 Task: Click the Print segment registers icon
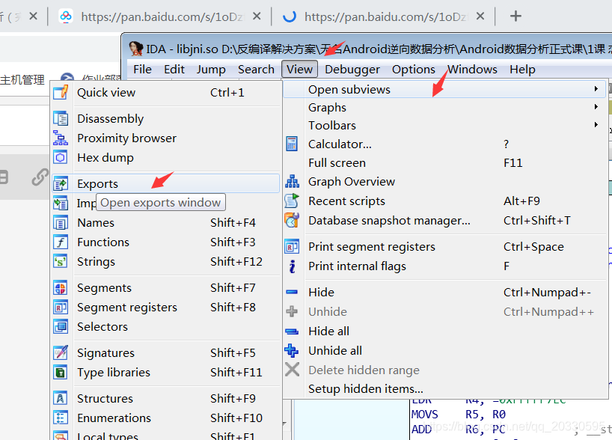pyautogui.click(x=292, y=246)
